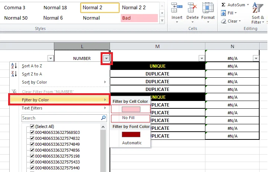Select column N header
Image resolution: width=270 pixels, height=172 pixels.
click(232, 46)
